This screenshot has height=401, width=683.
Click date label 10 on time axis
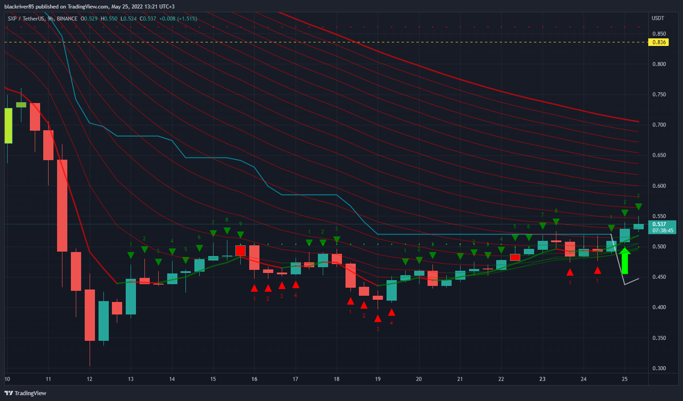7,379
